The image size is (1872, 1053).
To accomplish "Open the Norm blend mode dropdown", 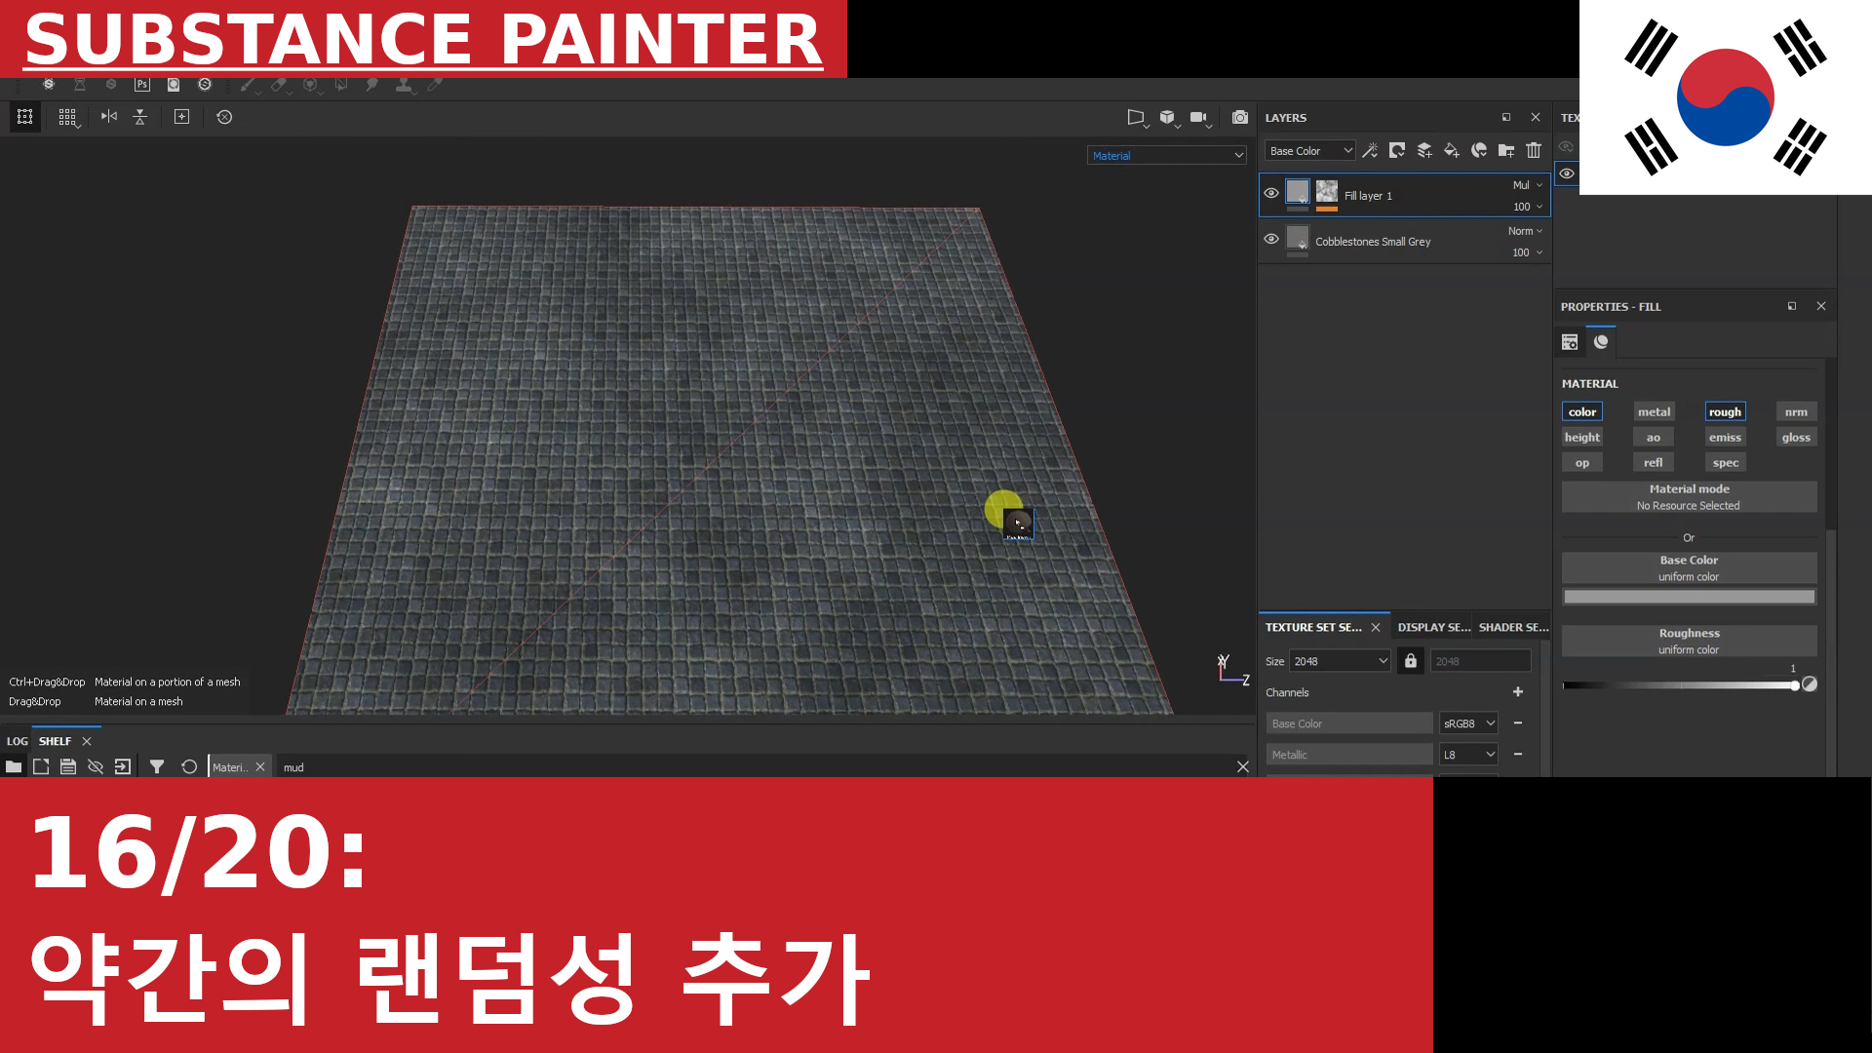I will coord(1525,231).
